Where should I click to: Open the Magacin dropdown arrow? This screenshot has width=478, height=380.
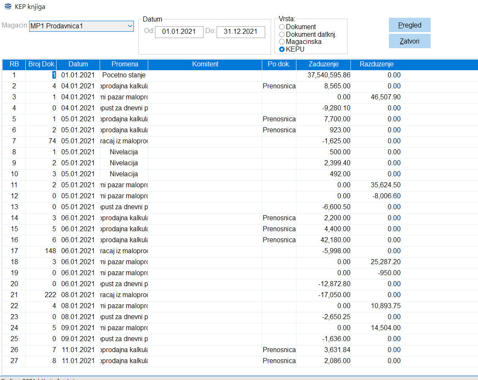click(x=130, y=26)
